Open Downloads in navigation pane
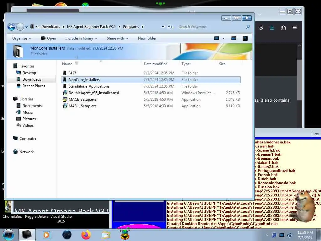321x241 pixels. pos(32,79)
